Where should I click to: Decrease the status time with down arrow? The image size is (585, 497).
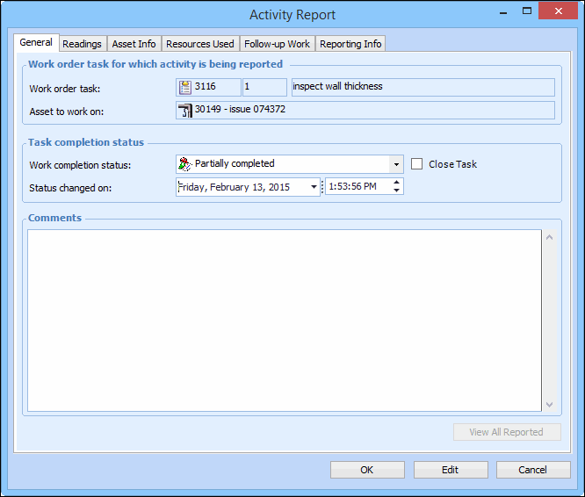click(397, 191)
